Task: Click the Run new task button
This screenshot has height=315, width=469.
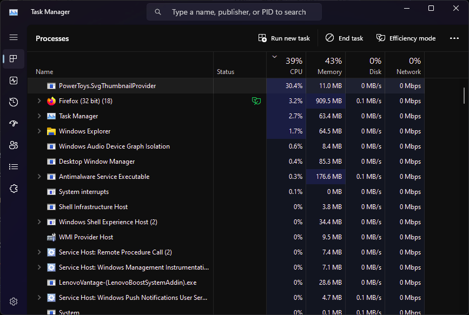Action: click(x=284, y=38)
